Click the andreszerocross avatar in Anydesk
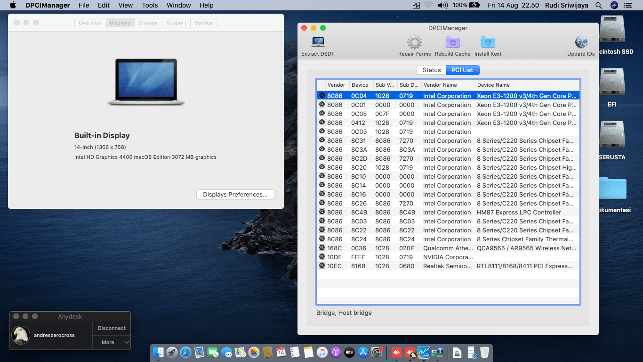Viewport: 643px width, 362px height. 21,335
